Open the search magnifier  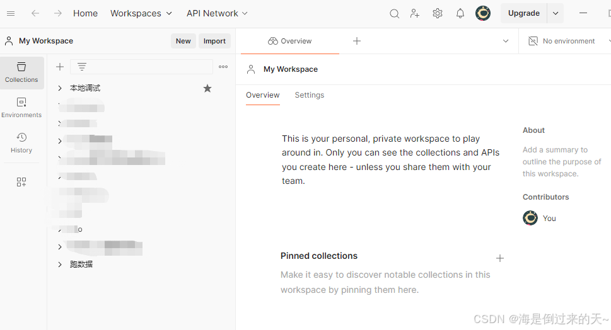click(394, 14)
